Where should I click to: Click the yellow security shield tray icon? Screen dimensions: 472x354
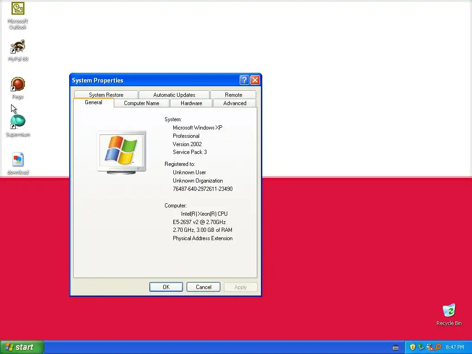tap(413, 347)
